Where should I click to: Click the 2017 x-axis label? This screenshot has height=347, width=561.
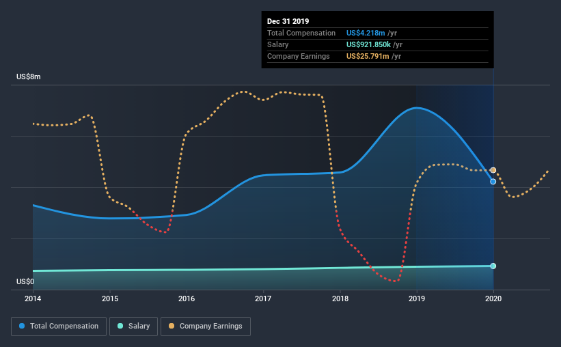(263, 299)
